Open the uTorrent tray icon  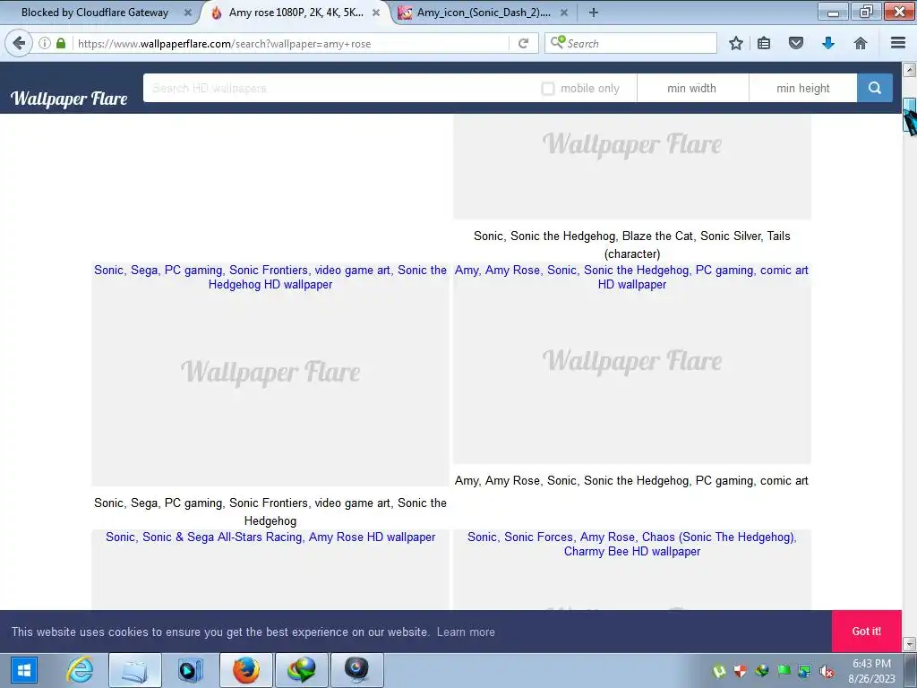(x=719, y=671)
